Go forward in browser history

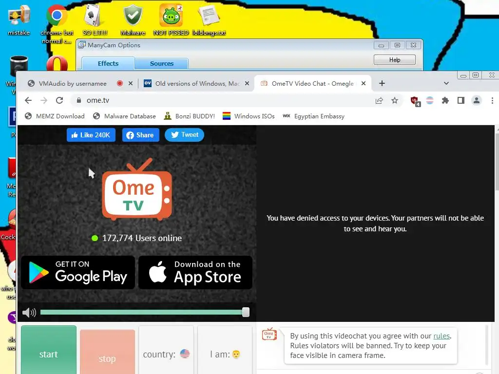tap(44, 100)
